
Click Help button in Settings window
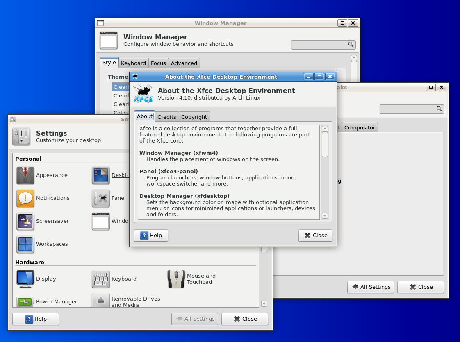click(x=36, y=319)
